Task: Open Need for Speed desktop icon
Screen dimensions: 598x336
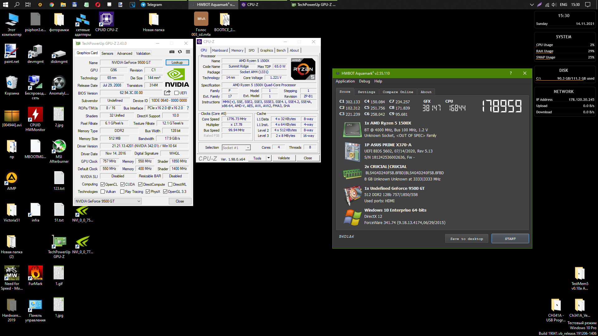Action: [x=12, y=278]
